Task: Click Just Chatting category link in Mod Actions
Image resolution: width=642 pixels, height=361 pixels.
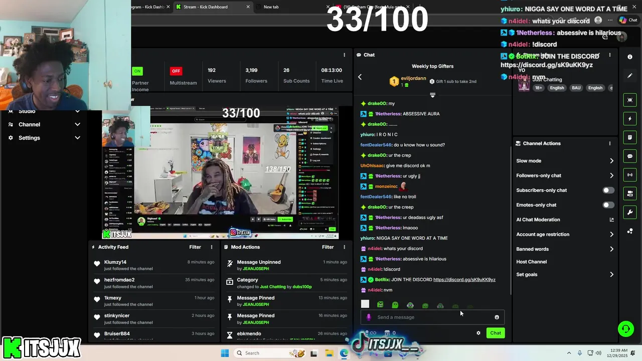Action: [273, 287]
